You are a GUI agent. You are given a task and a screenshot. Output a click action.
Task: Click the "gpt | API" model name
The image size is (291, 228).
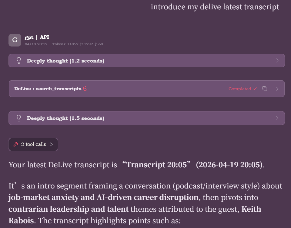37,37
